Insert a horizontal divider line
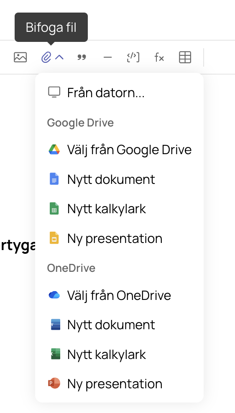Viewport: 235px width, 413px height. click(107, 57)
